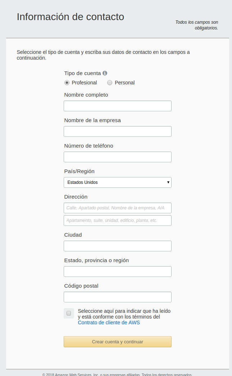Click the Código postal field
This screenshot has width=232, height=376.
[x=117, y=297]
